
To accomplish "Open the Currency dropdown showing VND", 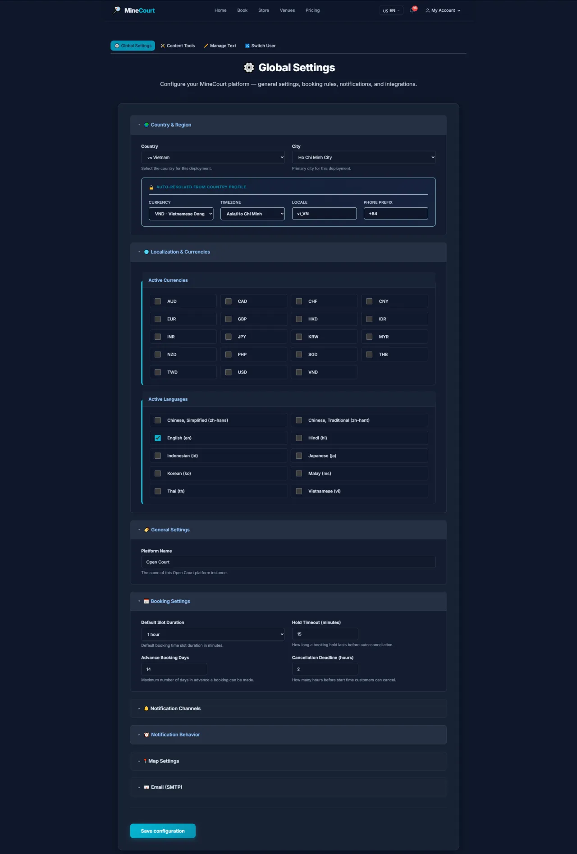I will pos(181,214).
